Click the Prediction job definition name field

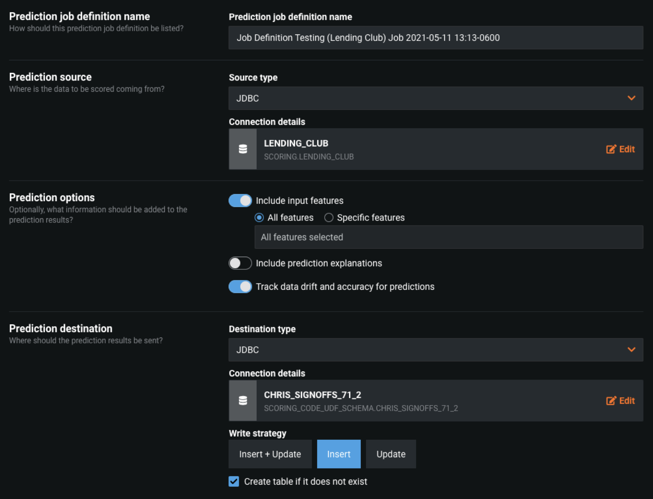click(x=435, y=38)
